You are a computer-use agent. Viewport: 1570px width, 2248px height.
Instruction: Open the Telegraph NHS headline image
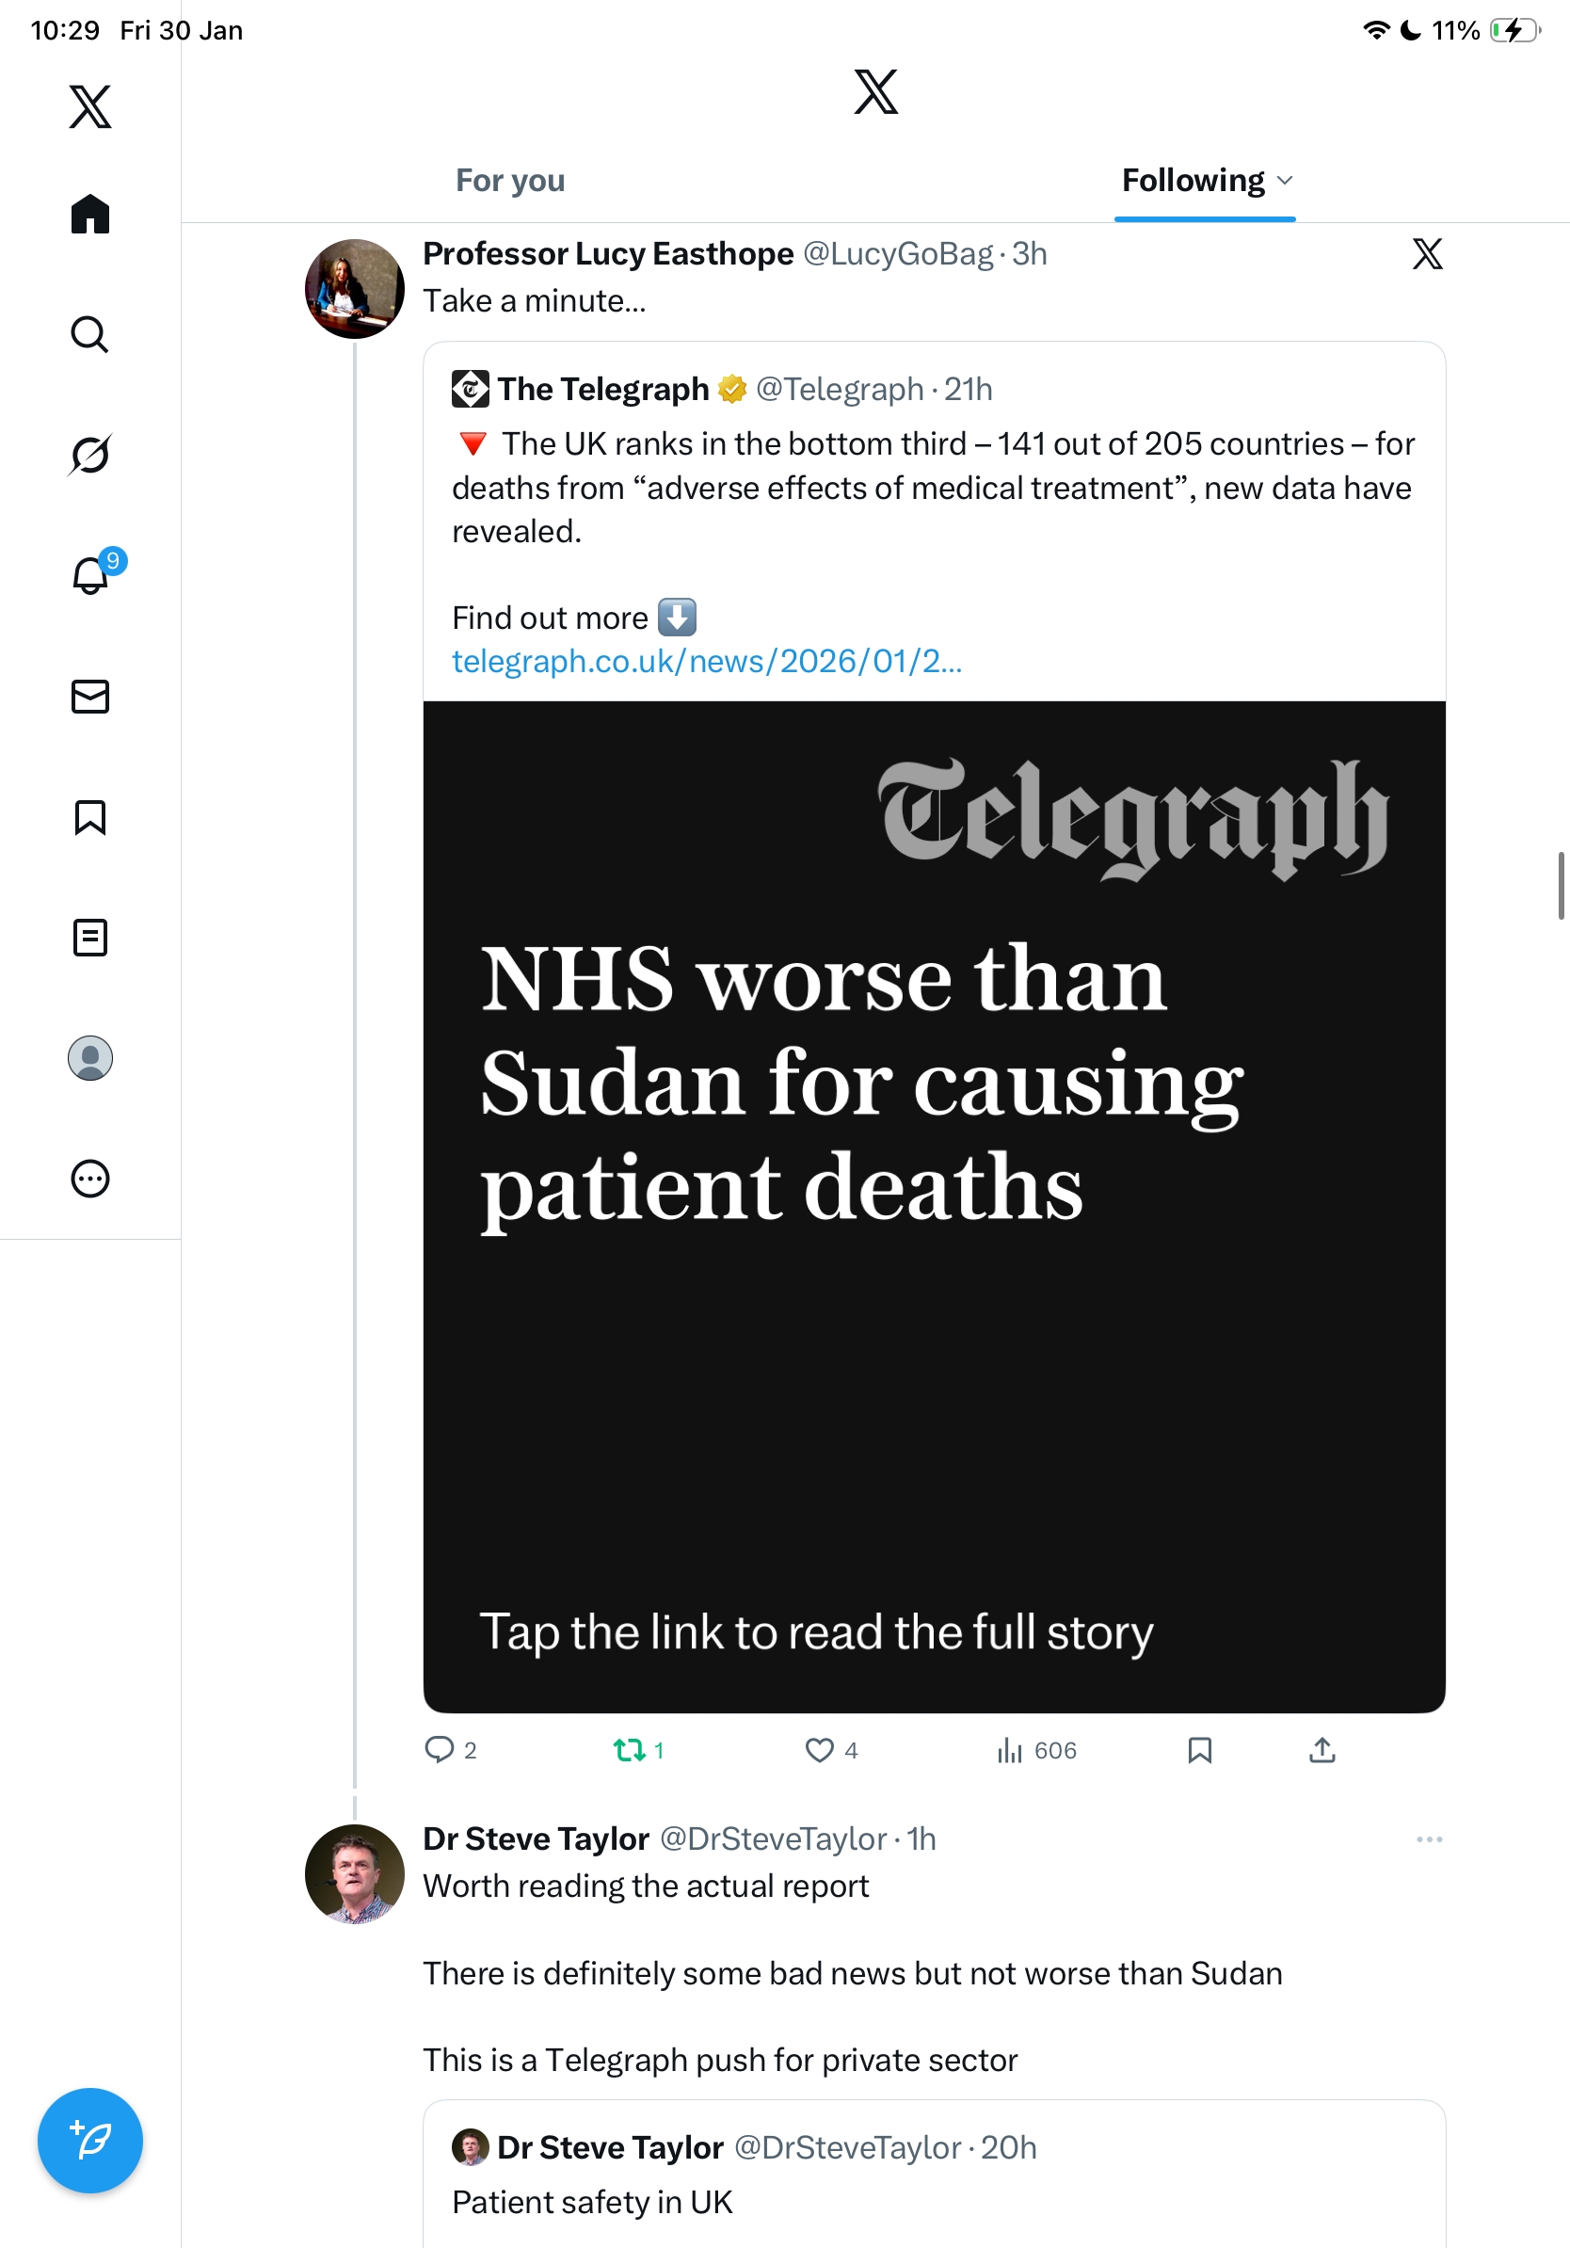pos(934,1205)
